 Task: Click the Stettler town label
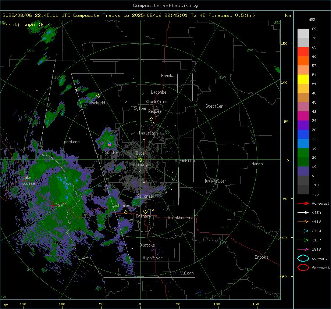(214, 106)
